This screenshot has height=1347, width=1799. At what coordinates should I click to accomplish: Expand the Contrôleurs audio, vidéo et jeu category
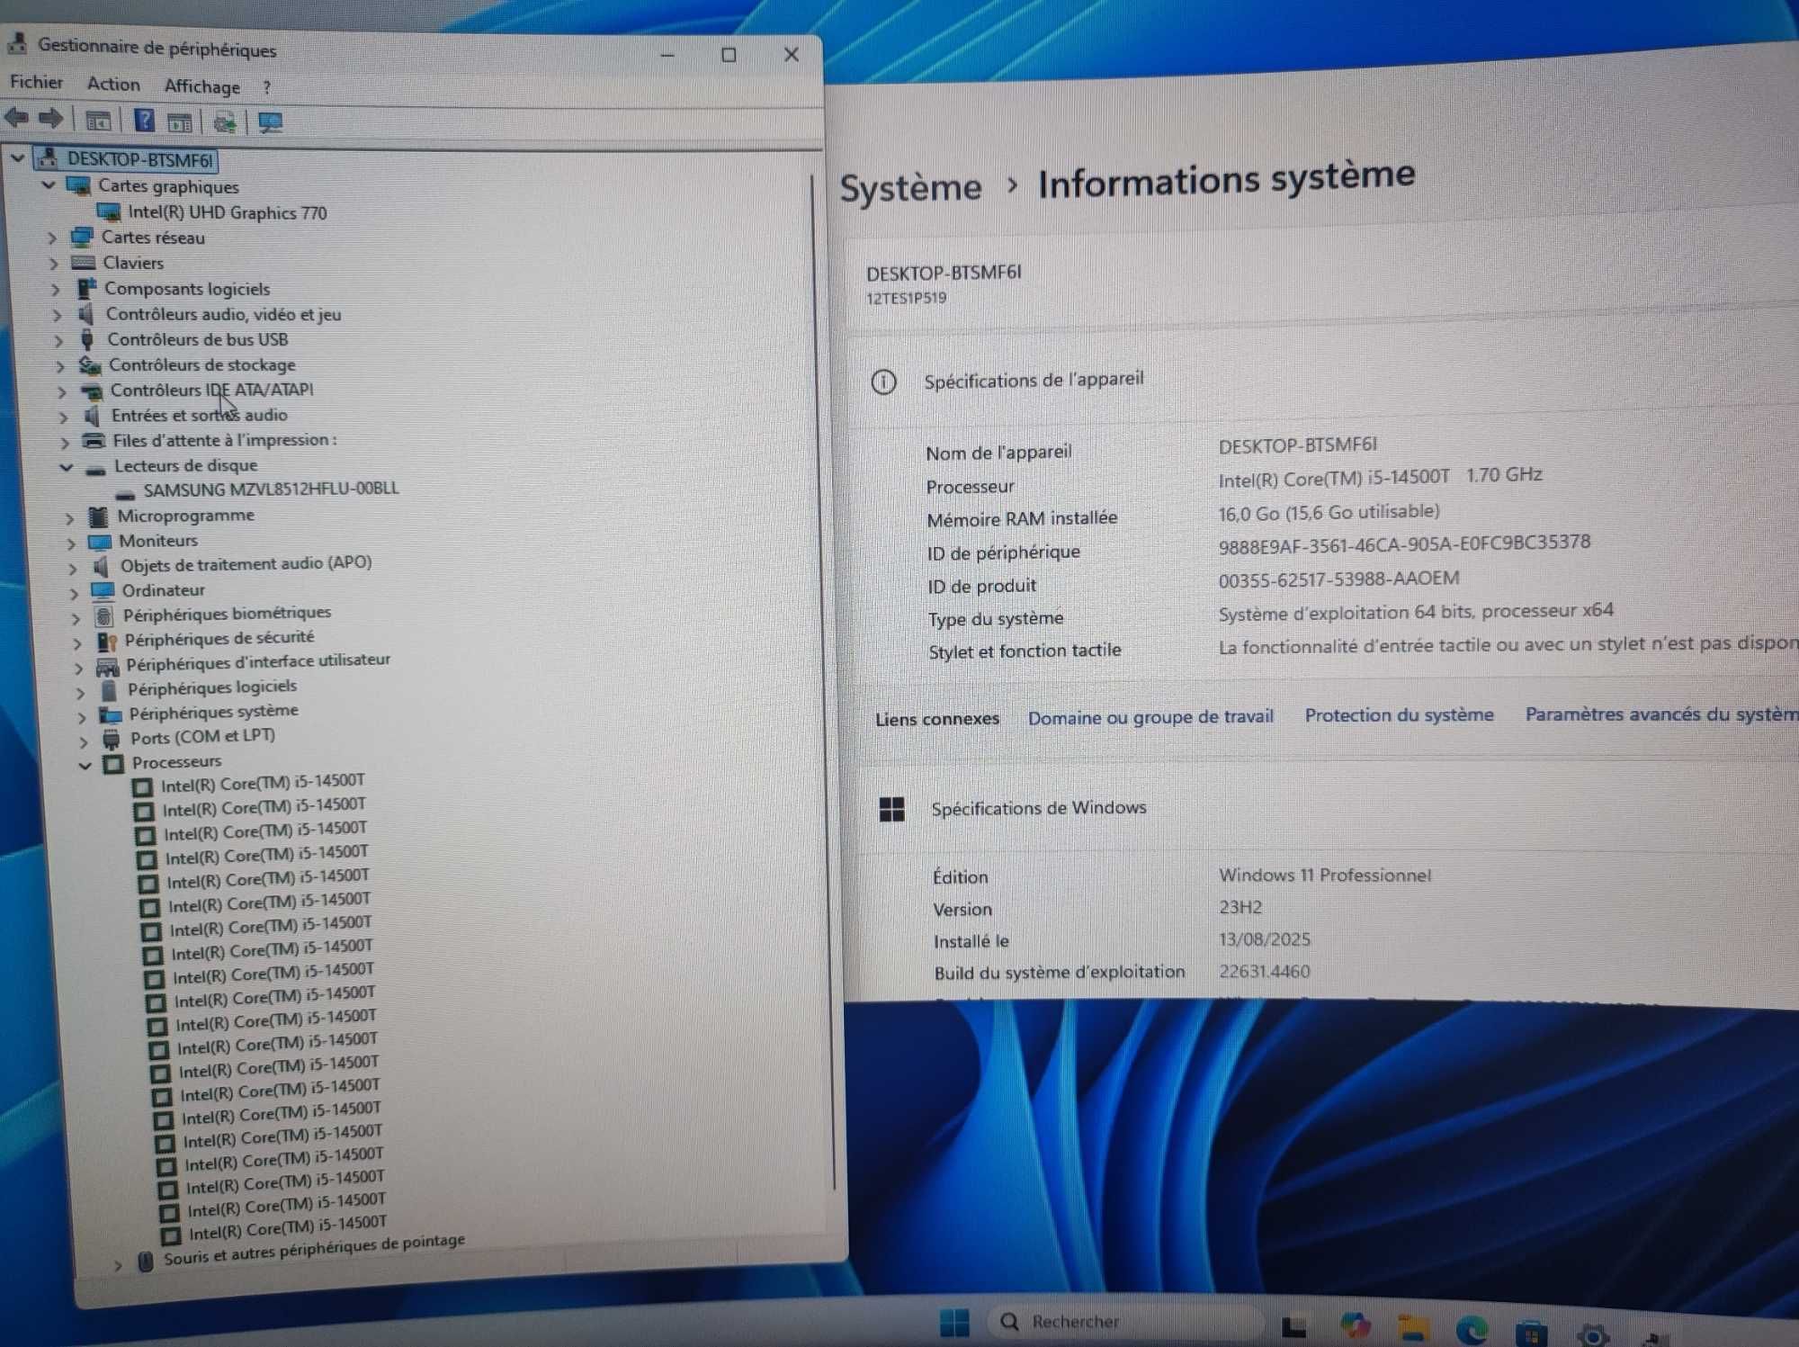point(57,315)
